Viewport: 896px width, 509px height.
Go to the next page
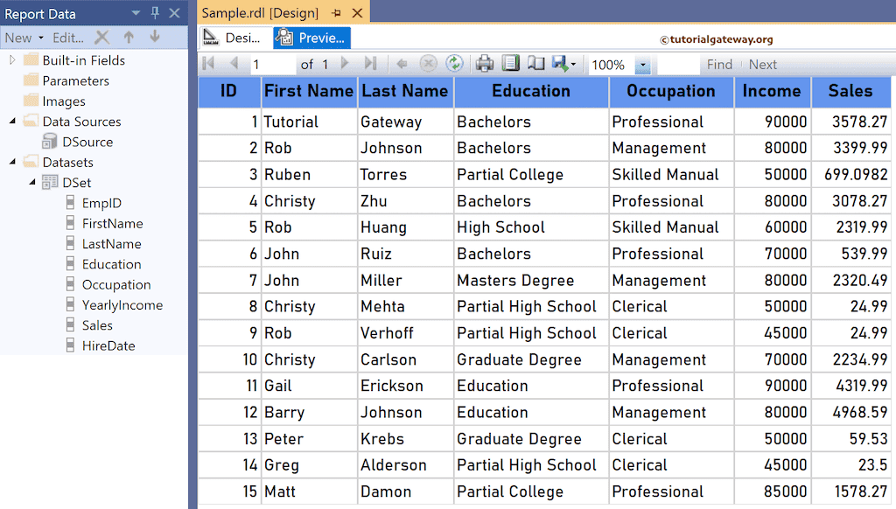[344, 64]
